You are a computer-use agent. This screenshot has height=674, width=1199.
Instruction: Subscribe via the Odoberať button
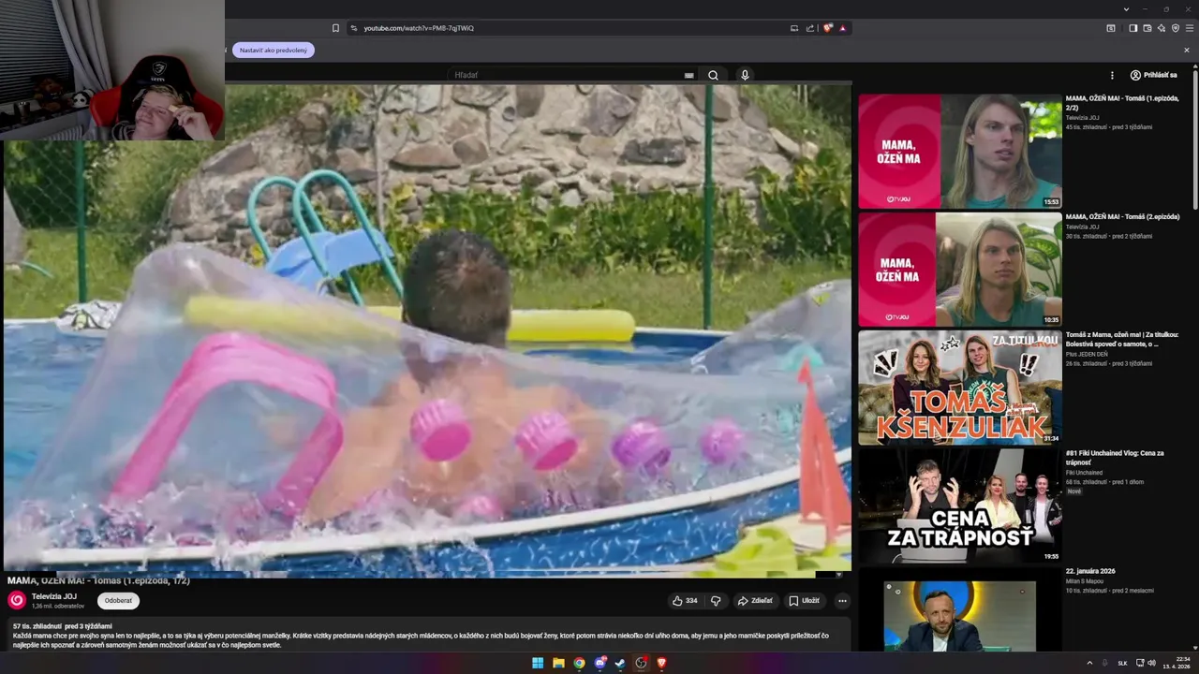coord(118,601)
